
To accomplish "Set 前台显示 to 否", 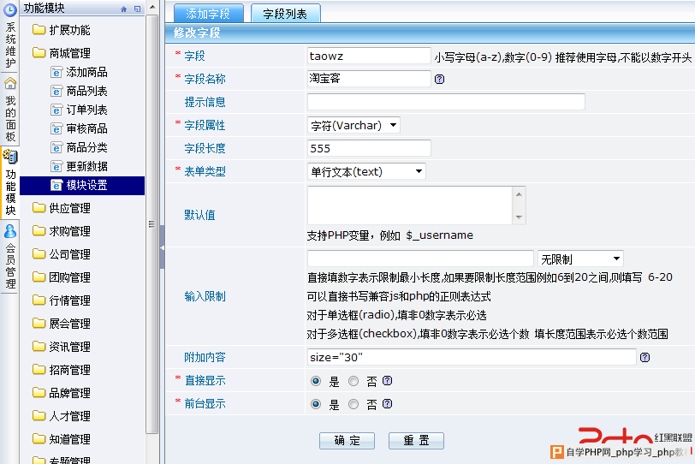I will (353, 404).
